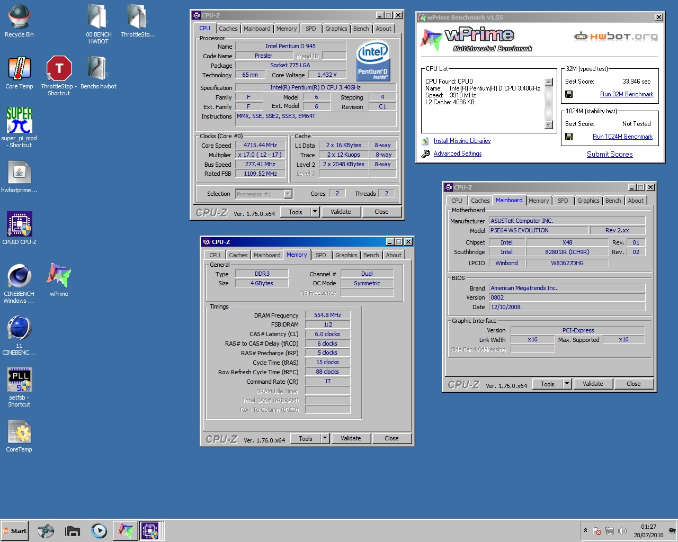
Task: Click the Advanced Settings wrench icon in wPrime
Action: (x=425, y=153)
